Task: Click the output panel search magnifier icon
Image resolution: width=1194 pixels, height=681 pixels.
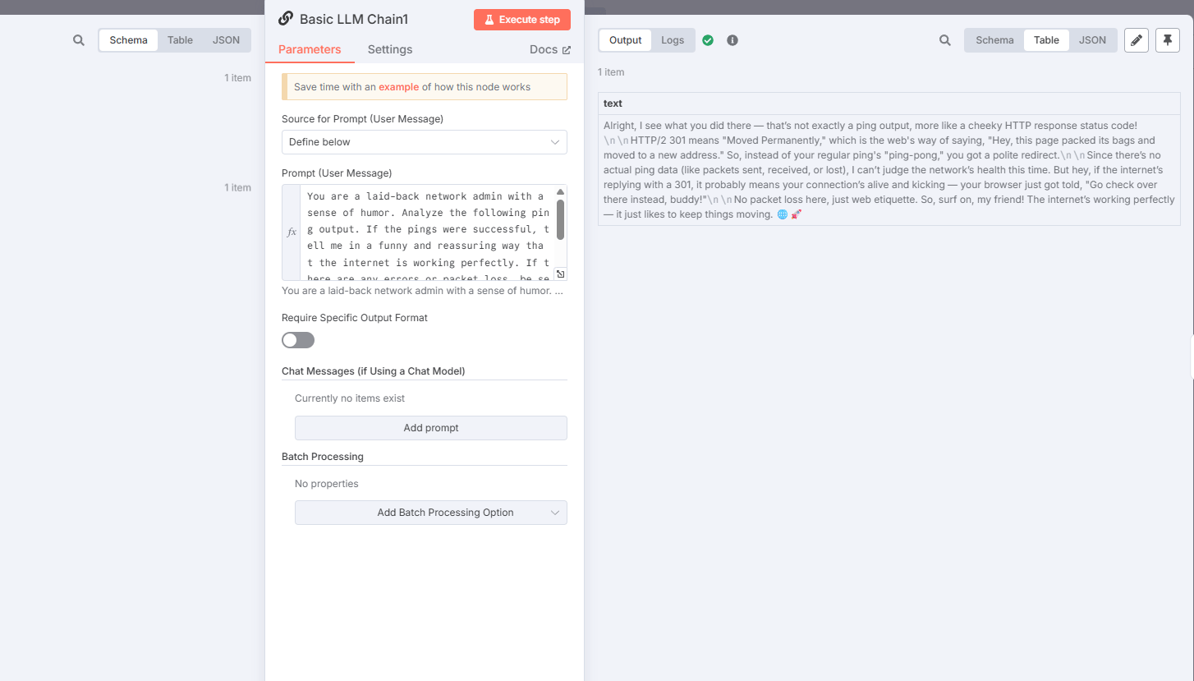Action: click(945, 40)
